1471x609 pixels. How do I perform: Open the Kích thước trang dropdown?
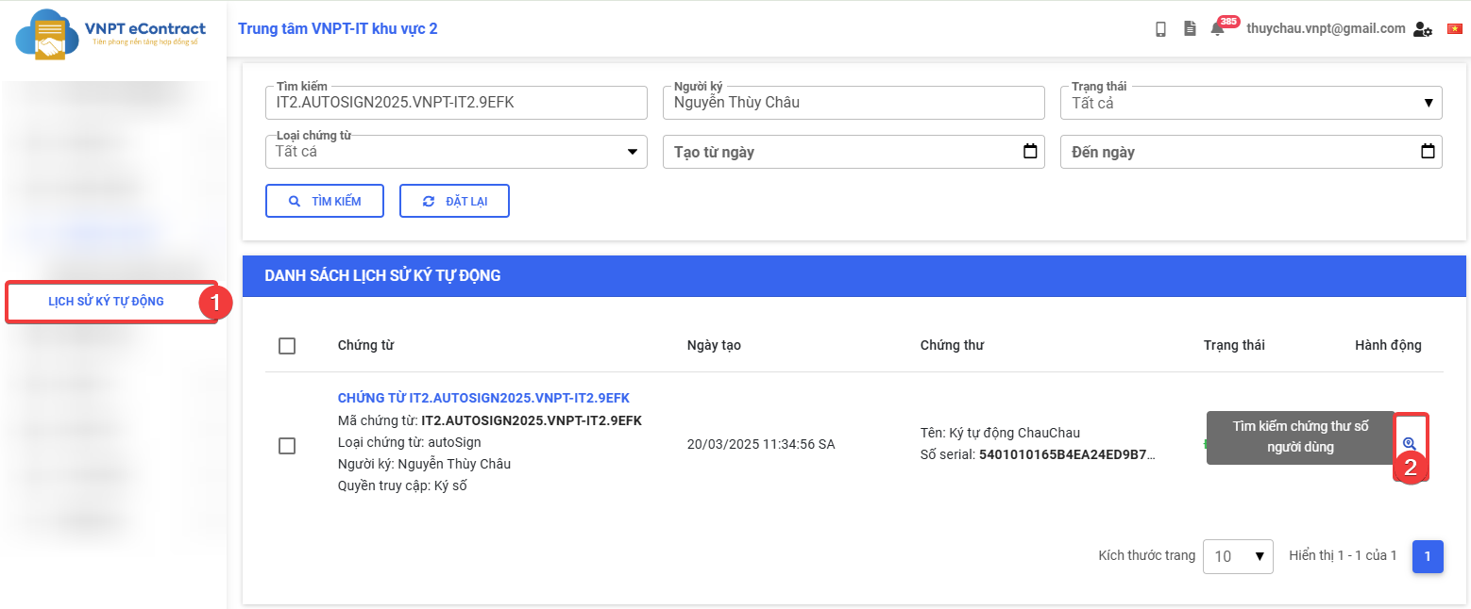coord(1238,556)
